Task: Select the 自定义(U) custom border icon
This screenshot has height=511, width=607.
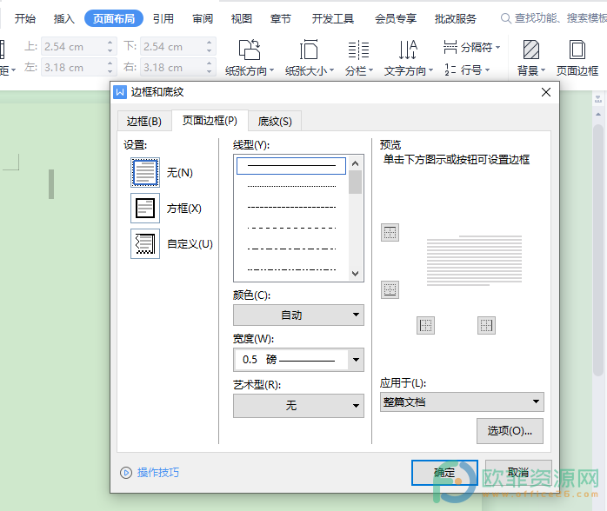Action: tap(145, 243)
